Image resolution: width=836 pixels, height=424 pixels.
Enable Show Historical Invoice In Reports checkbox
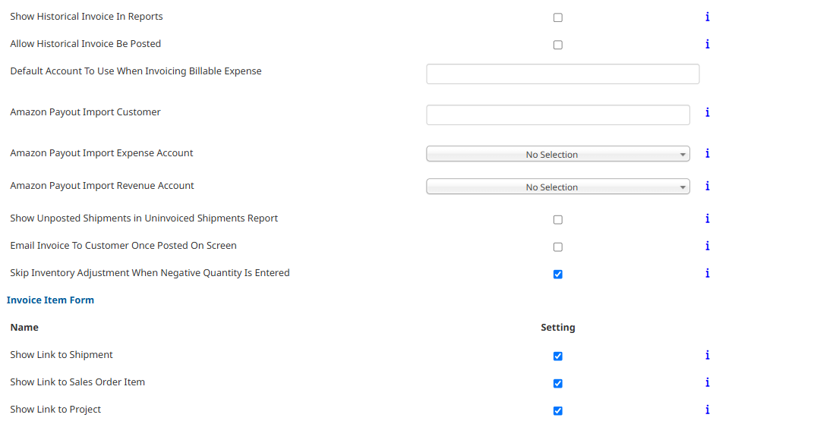(557, 17)
